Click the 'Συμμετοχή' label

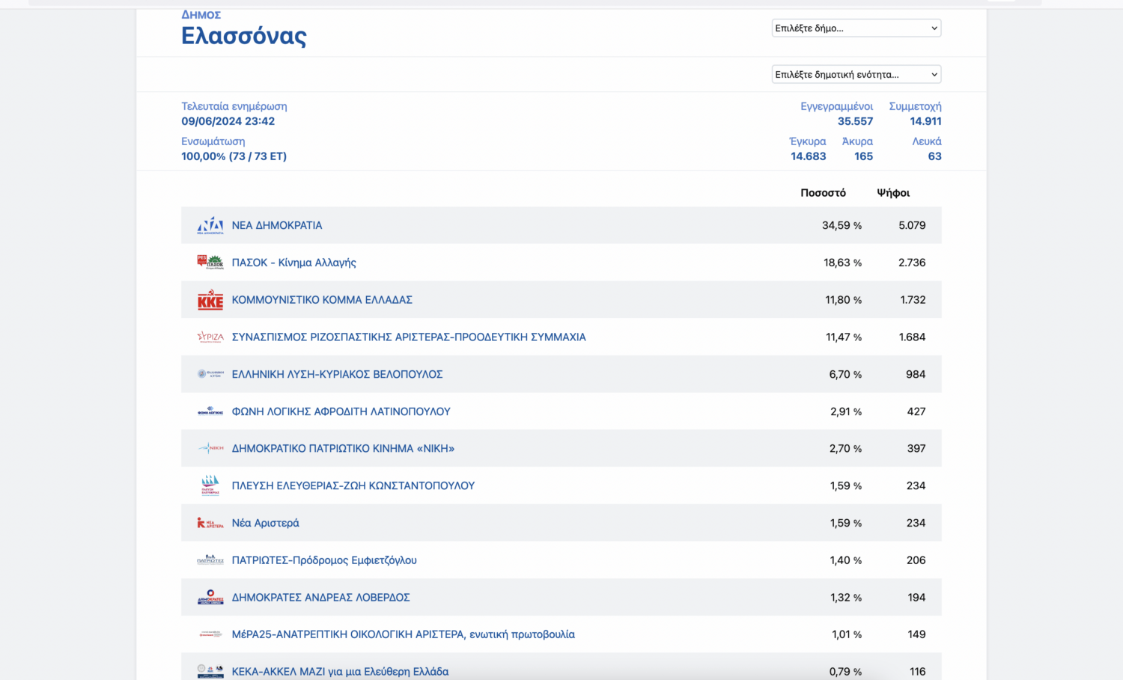pyautogui.click(x=916, y=106)
